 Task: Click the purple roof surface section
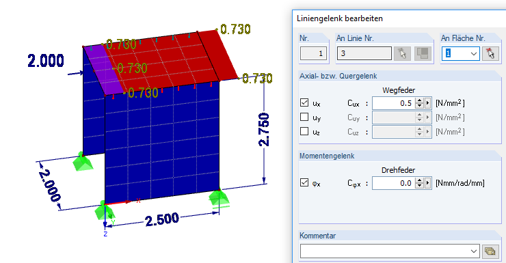coord(104,70)
